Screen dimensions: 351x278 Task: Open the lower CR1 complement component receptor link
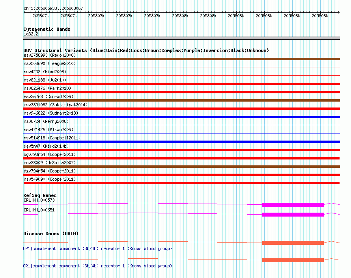pos(97,266)
